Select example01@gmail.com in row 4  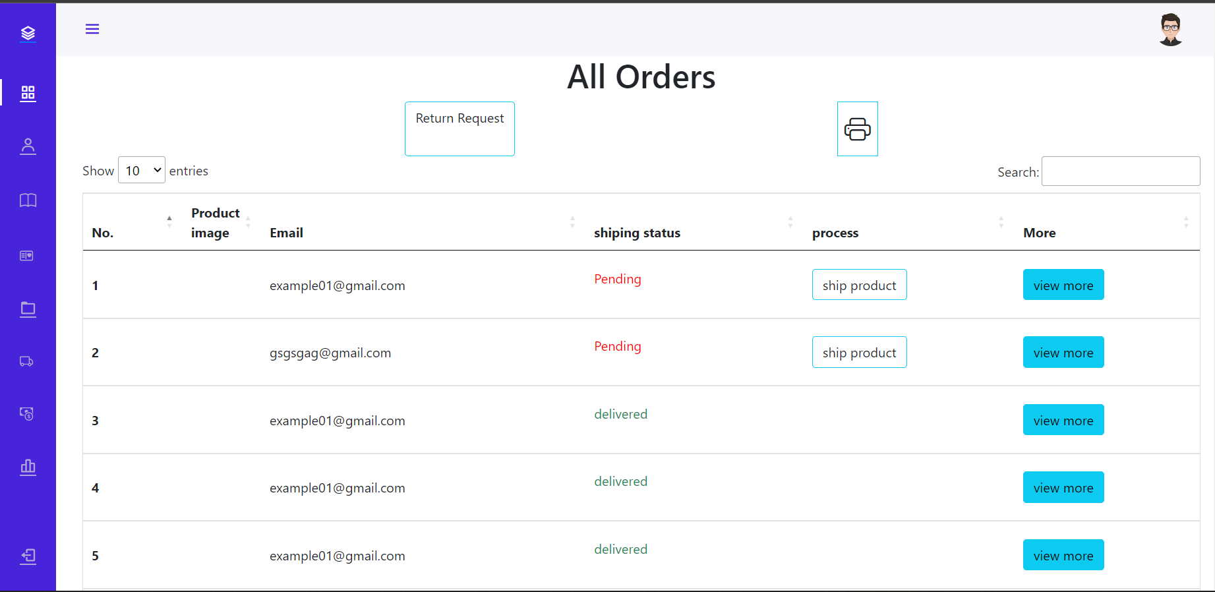pyautogui.click(x=338, y=488)
